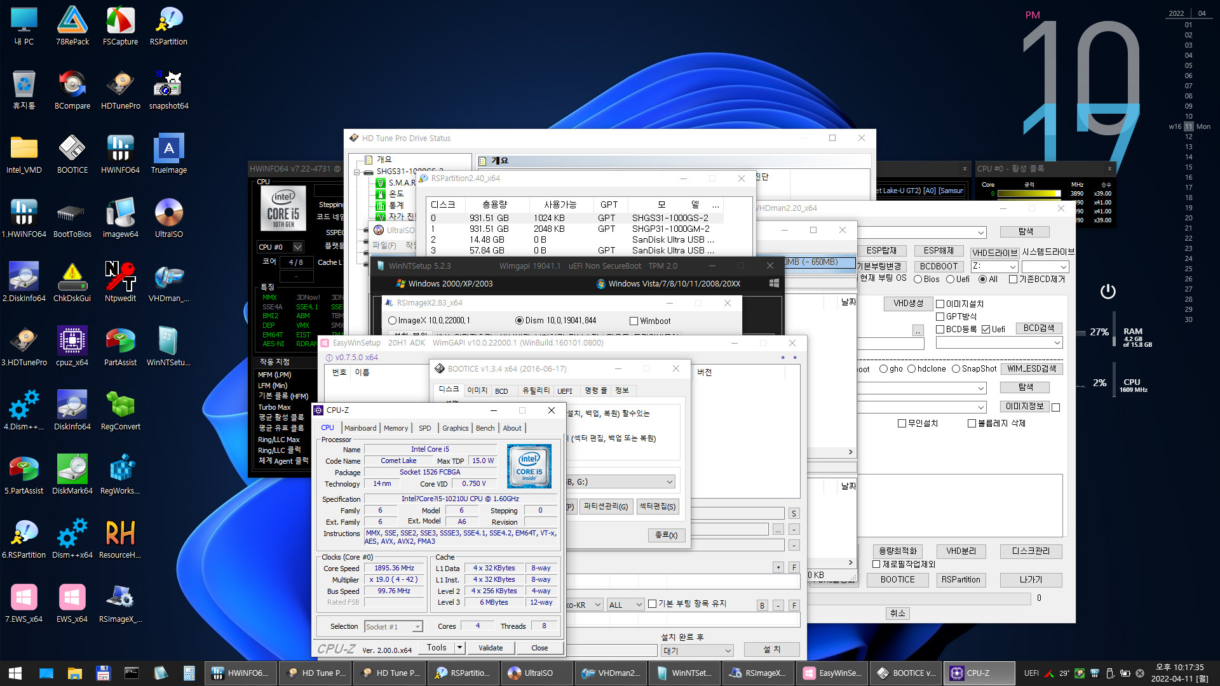Switch to the Graphics tab in CPU-Z

pos(456,428)
